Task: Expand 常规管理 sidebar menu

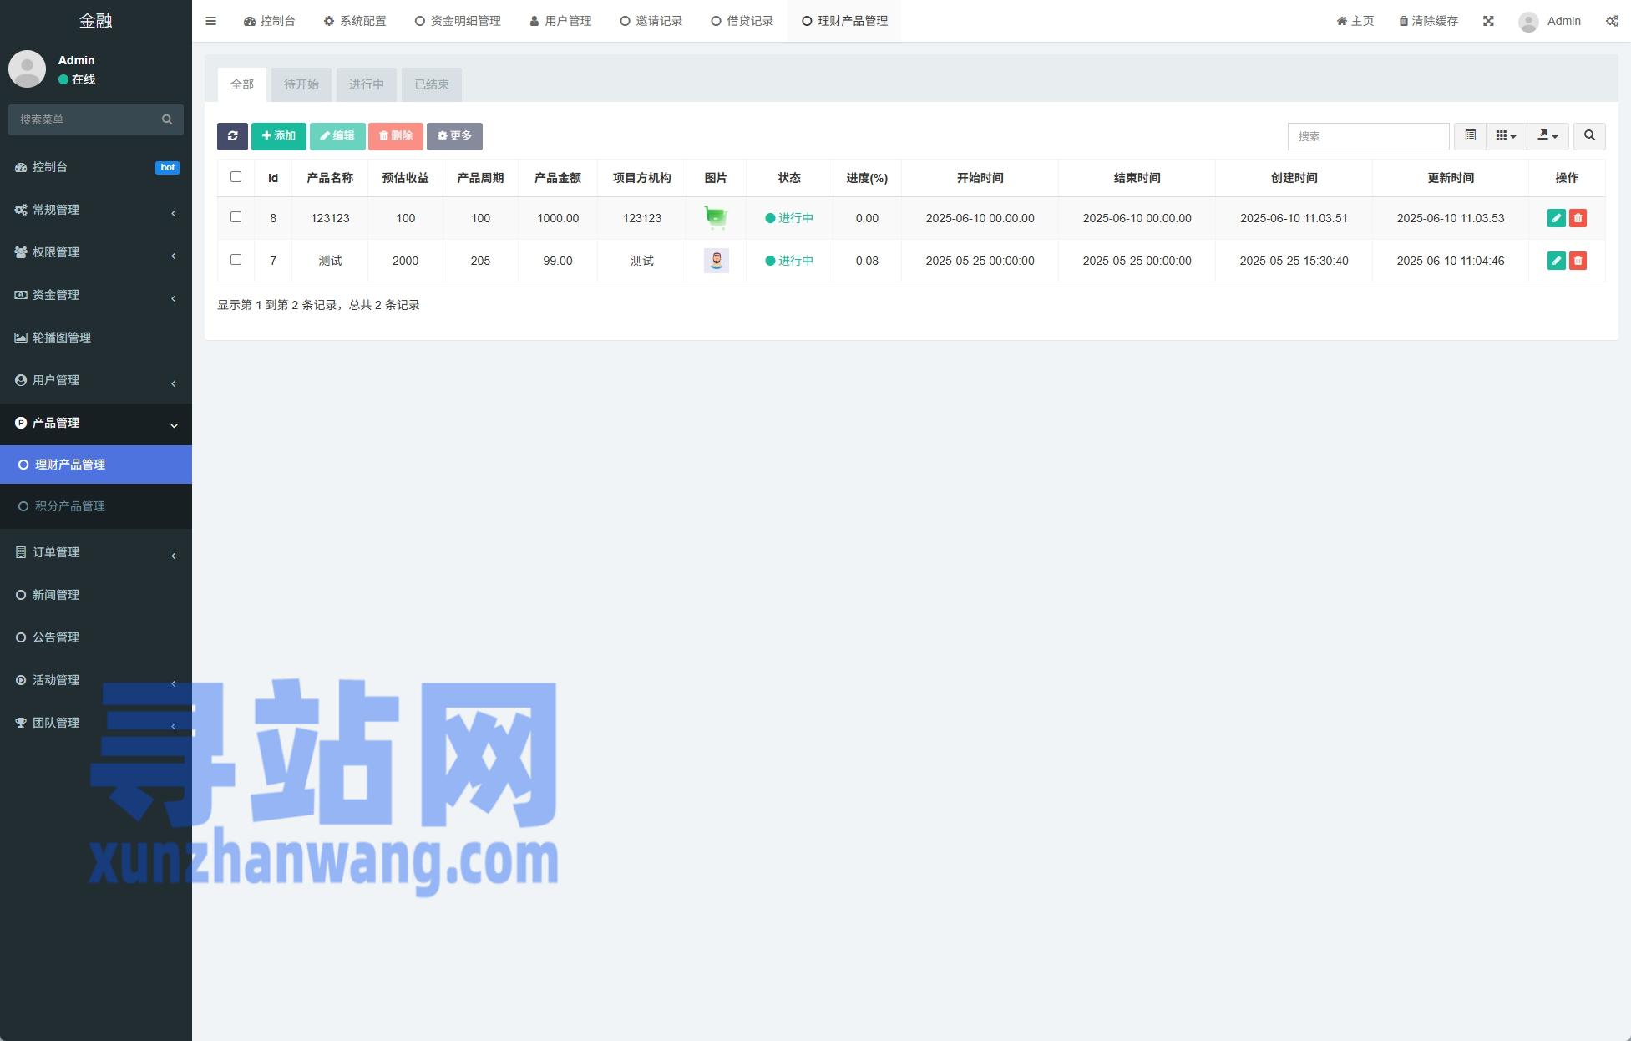Action: click(96, 210)
